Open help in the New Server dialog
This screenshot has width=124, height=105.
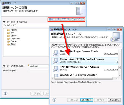[5, 94]
